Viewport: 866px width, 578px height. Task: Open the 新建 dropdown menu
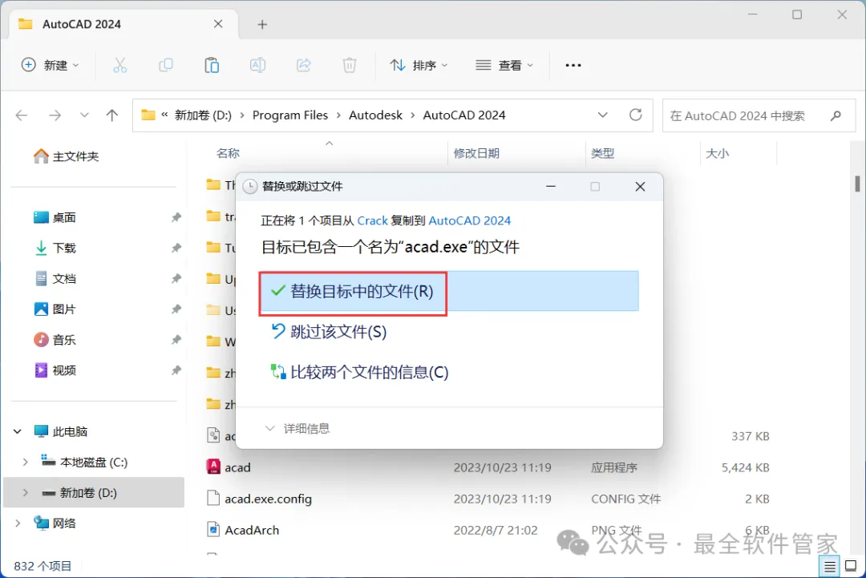coord(50,65)
